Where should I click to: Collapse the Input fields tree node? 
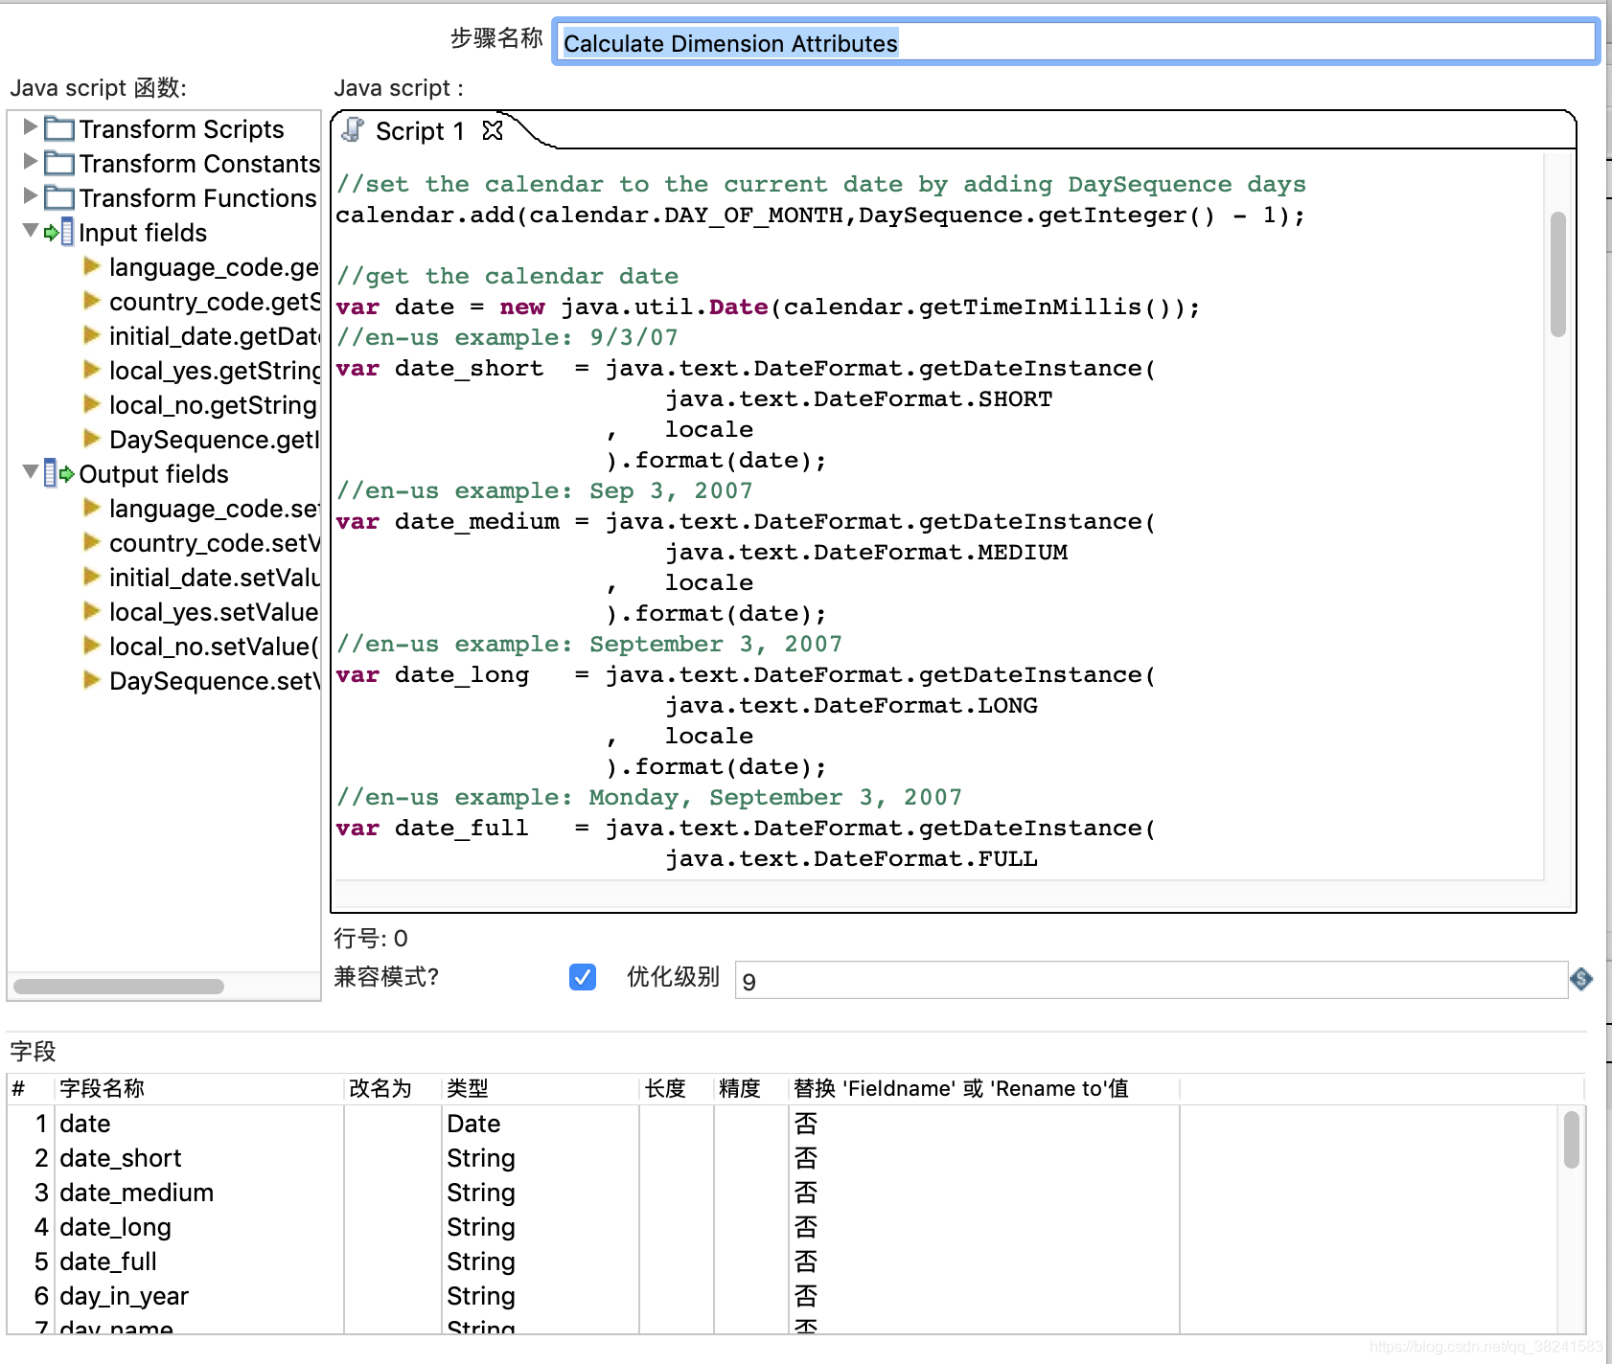(30, 230)
